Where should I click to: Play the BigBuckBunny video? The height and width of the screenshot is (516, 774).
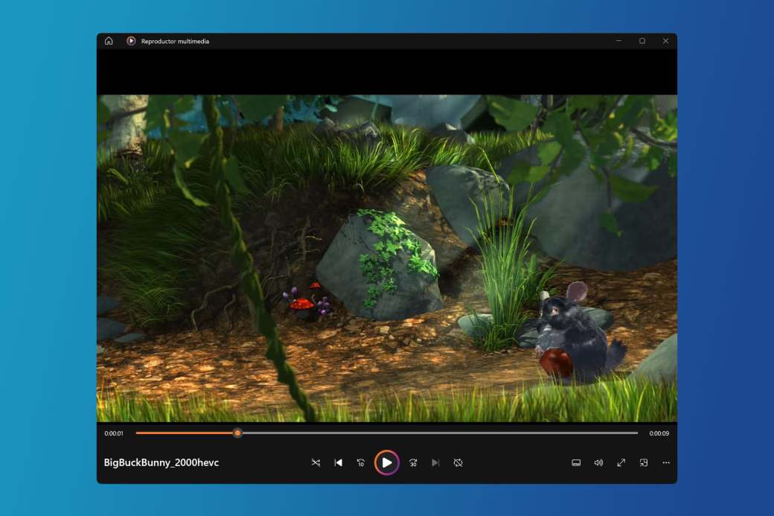tap(386, 462)
